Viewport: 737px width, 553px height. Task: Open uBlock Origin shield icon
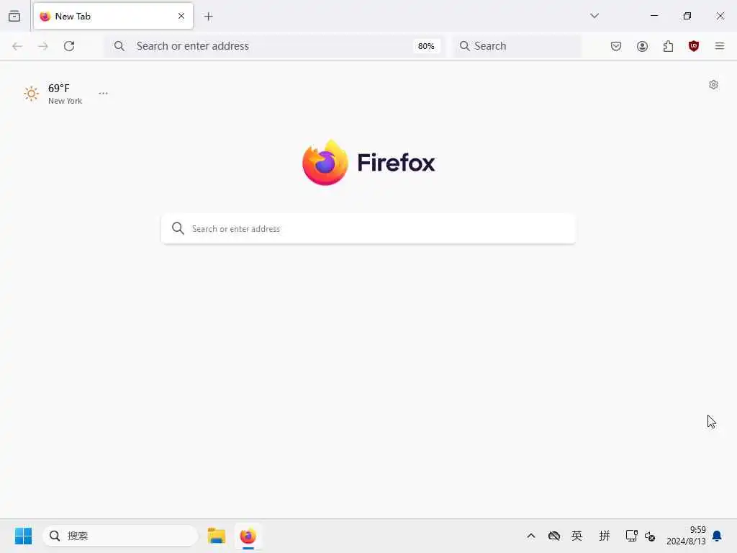[x=694, y=46]
